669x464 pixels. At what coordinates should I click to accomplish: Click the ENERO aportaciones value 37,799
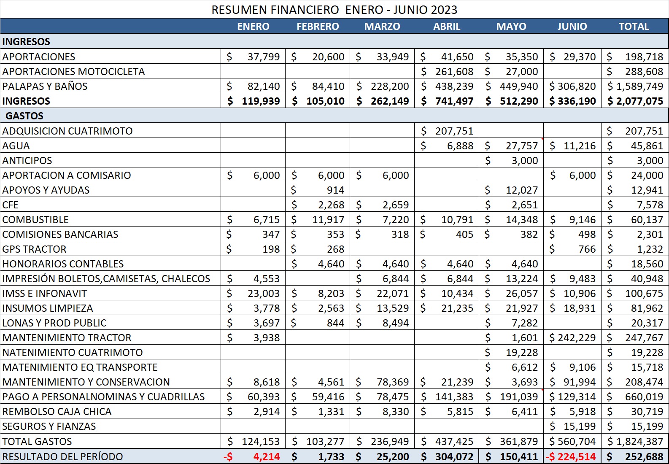click(x=264, y=57)
